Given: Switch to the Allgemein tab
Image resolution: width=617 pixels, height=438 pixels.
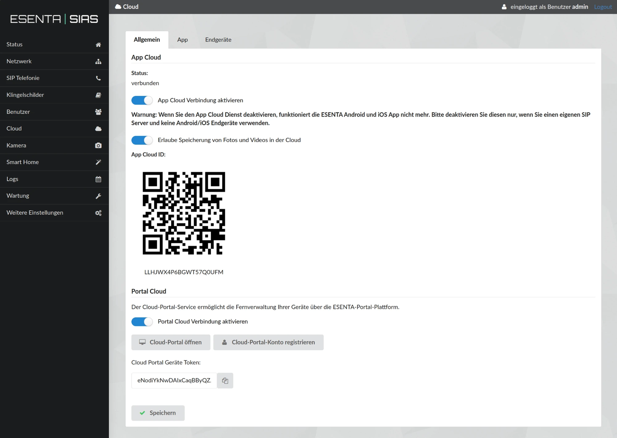Looking at the screenshot, I should point(147,40).
